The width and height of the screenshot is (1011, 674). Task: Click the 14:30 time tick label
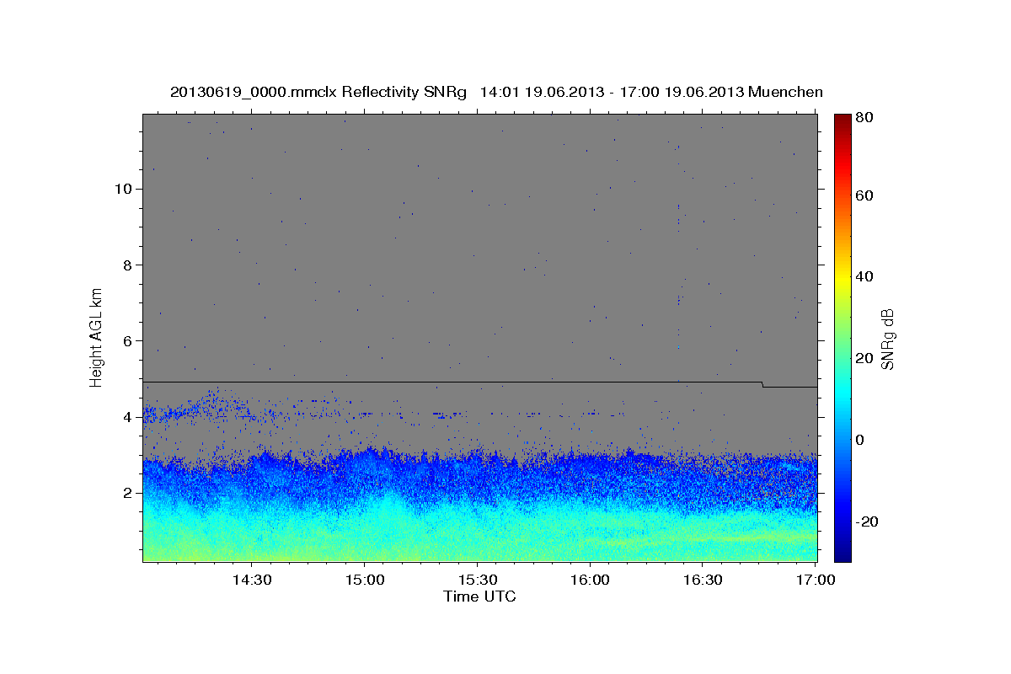click(x=252, y=580)
